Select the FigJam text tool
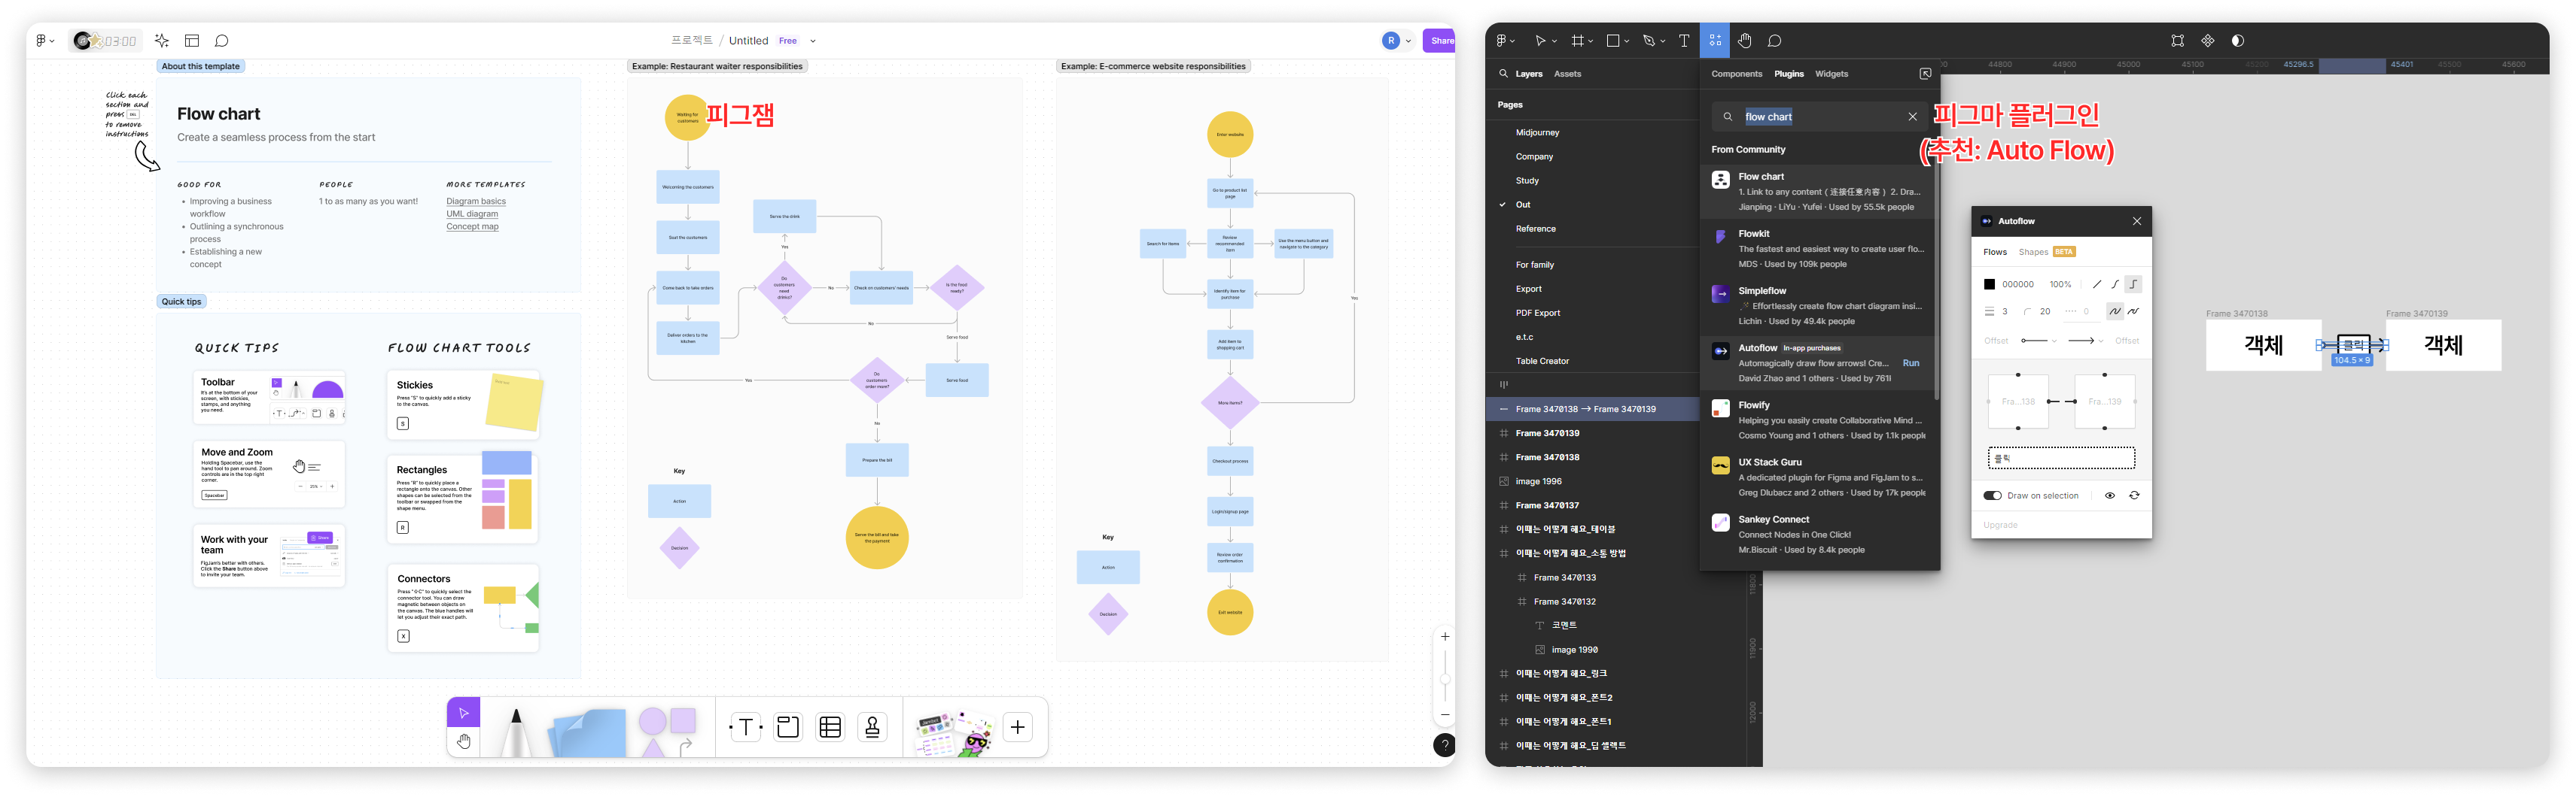Screen dimensions: 2576x797 (x=746, y=727)
